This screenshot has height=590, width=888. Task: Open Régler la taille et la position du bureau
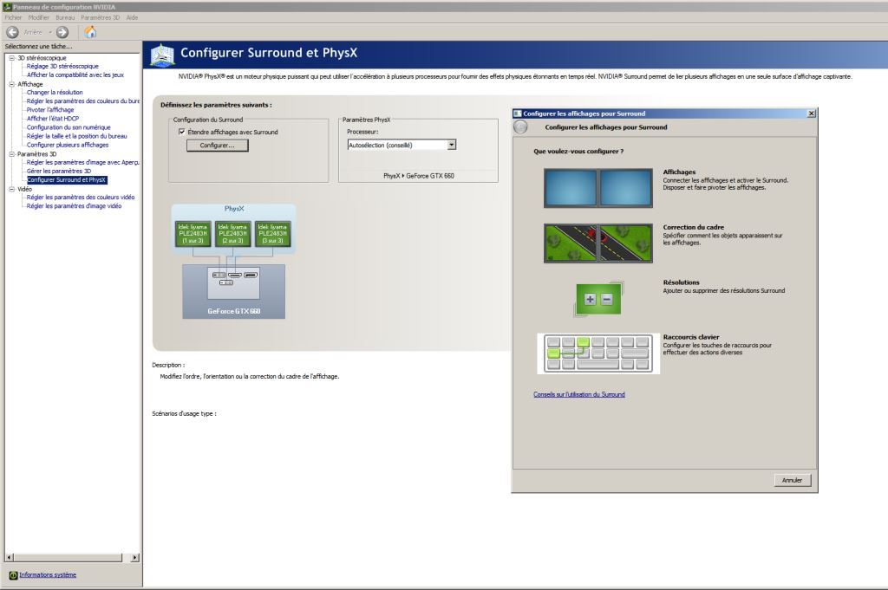(76, 136)
